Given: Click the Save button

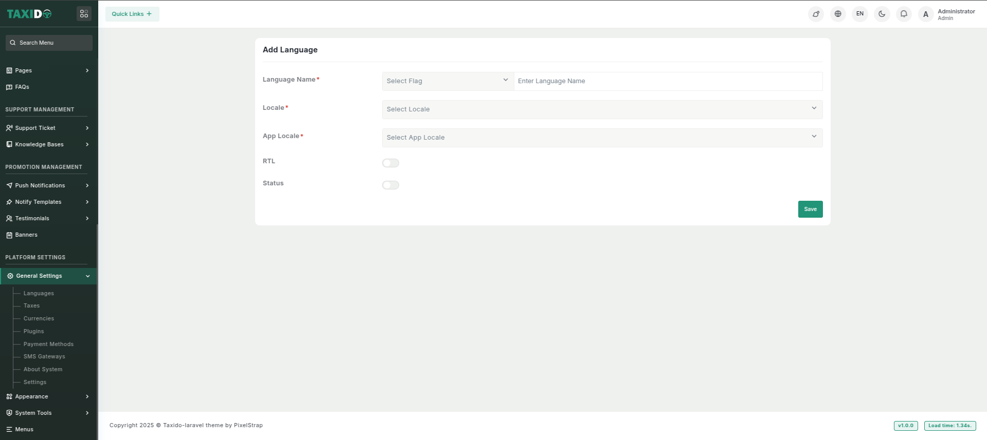Looking at the screenshot, I should click(x=810, y=209).
